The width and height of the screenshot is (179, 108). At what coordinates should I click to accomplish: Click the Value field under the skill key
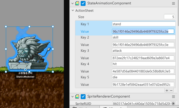(143, 45)
